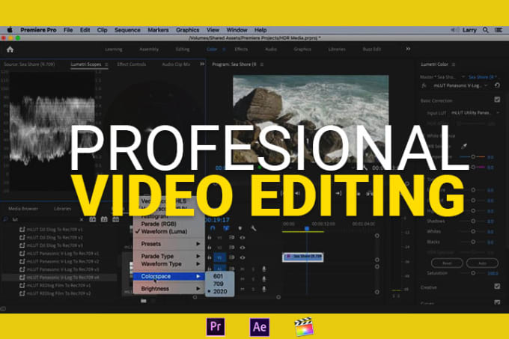Image resolution: width=509 pixels, height=339 pixels.
Task: Click the Reset button in Basic Correction
Action: [x=447, y=263]
